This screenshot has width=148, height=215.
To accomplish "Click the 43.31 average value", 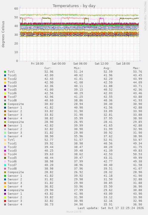I will coord(108,158).
